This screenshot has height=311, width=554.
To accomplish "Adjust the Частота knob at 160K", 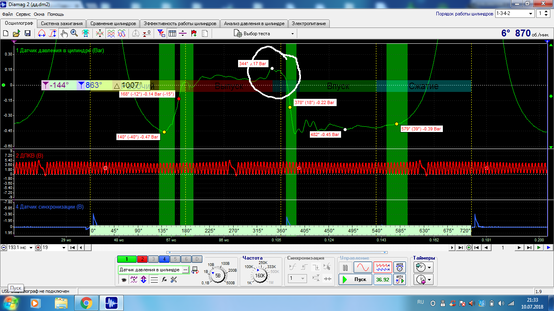I will pyautogui.click(x=260, y=275).
